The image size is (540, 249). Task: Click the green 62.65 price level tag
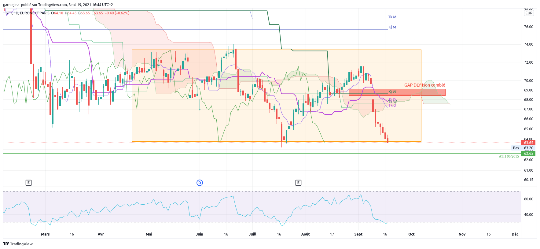[529, 154]
